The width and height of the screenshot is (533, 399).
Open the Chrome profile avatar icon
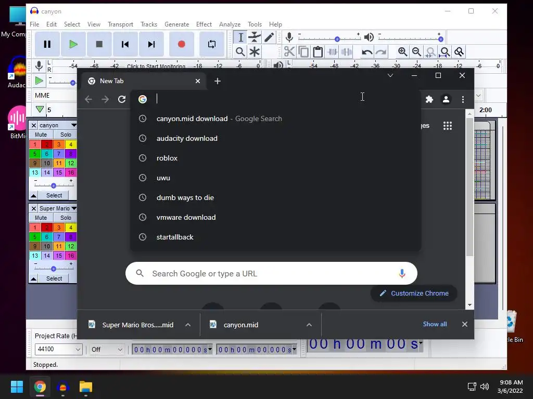coord(446,99)
